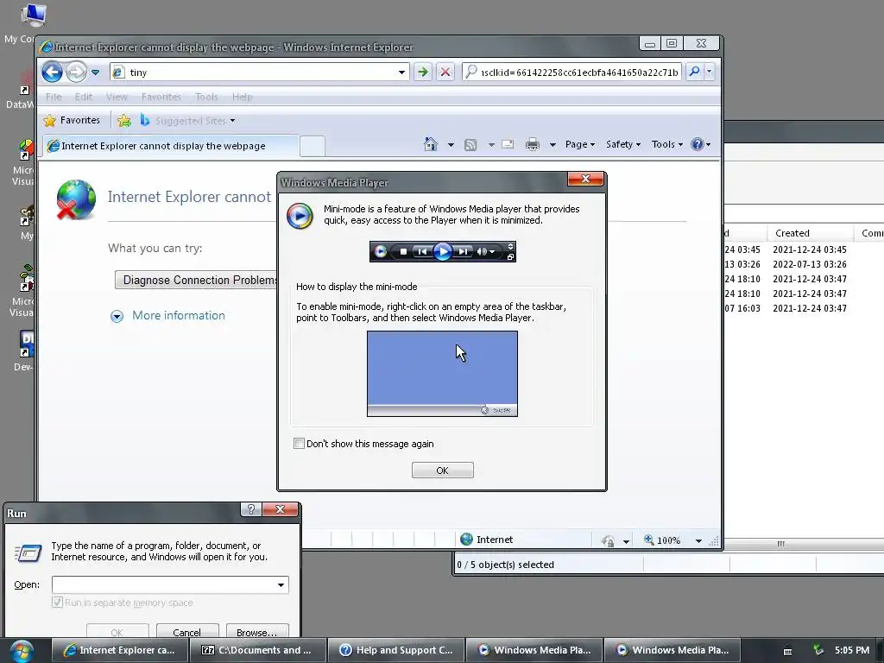This screenshot has height=663, width=884.
Task: Click OK in Windows Media Player dialog
Action: 443,470
